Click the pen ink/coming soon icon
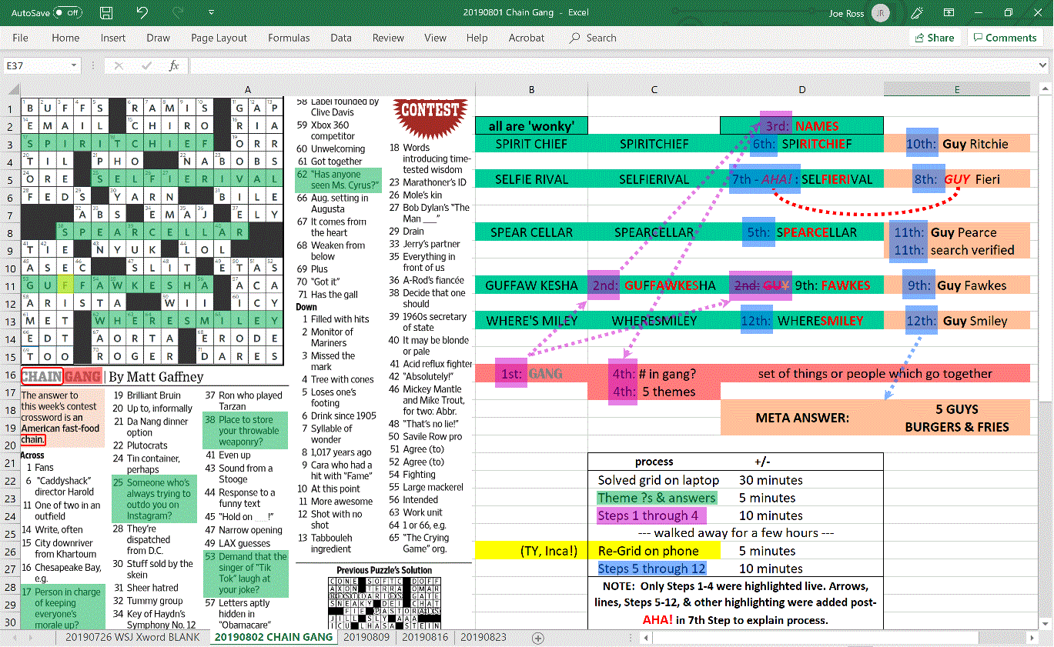This screenshot has width=1054, height=647. pos(916,13)
